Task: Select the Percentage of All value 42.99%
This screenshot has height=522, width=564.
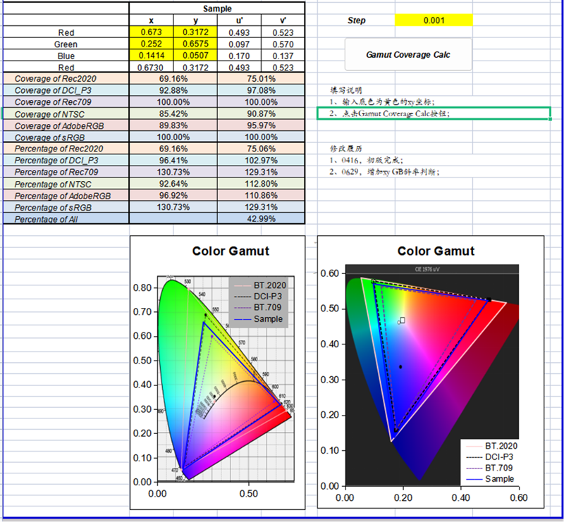Action: pos(262,219)
